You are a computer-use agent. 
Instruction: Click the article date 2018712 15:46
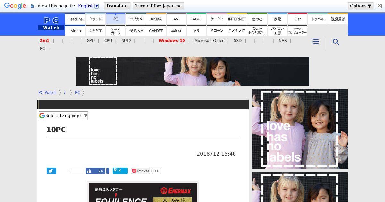tap(216, 154)
